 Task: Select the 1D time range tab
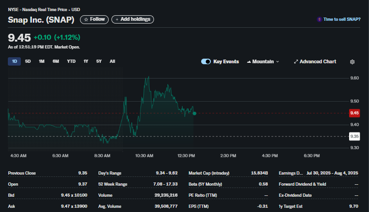click(14, 61)
